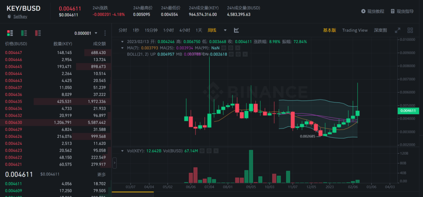Image resolution: width=423 pixels, height=197 pixels.
Task: Select sell order at 0.004630
Action: coord(55,123)
